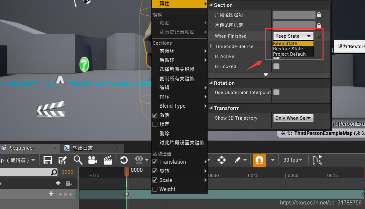Select Project Default option
This screenshot has width=365, height=209.
293,54
